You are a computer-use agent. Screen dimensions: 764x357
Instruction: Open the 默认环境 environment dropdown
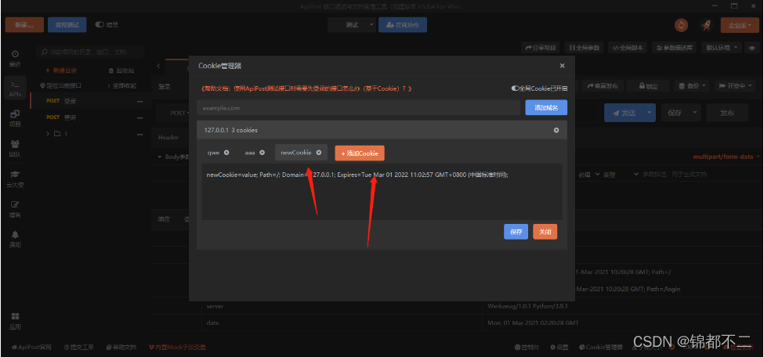point(722,48)
